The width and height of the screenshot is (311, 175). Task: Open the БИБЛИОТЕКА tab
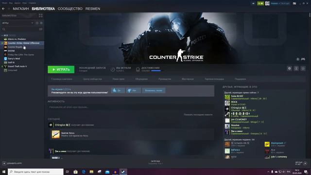(43, 9)
